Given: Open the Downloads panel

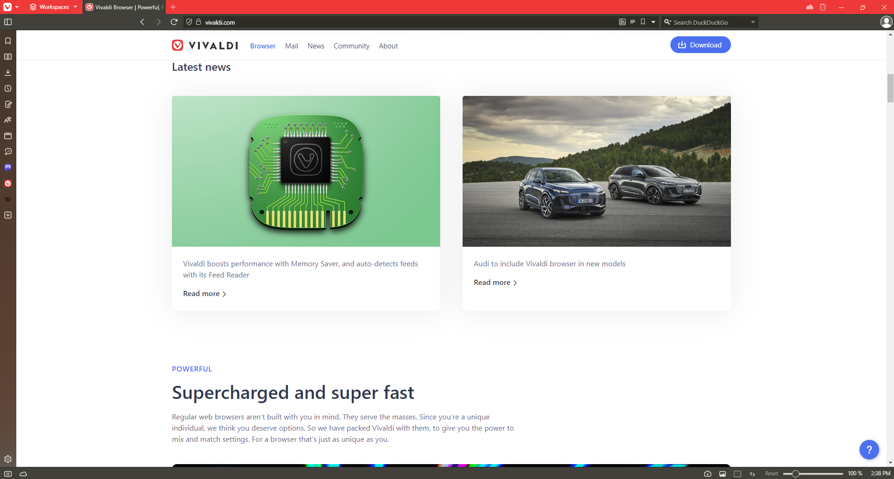Looking at the screenshot, I should (7, 72).
